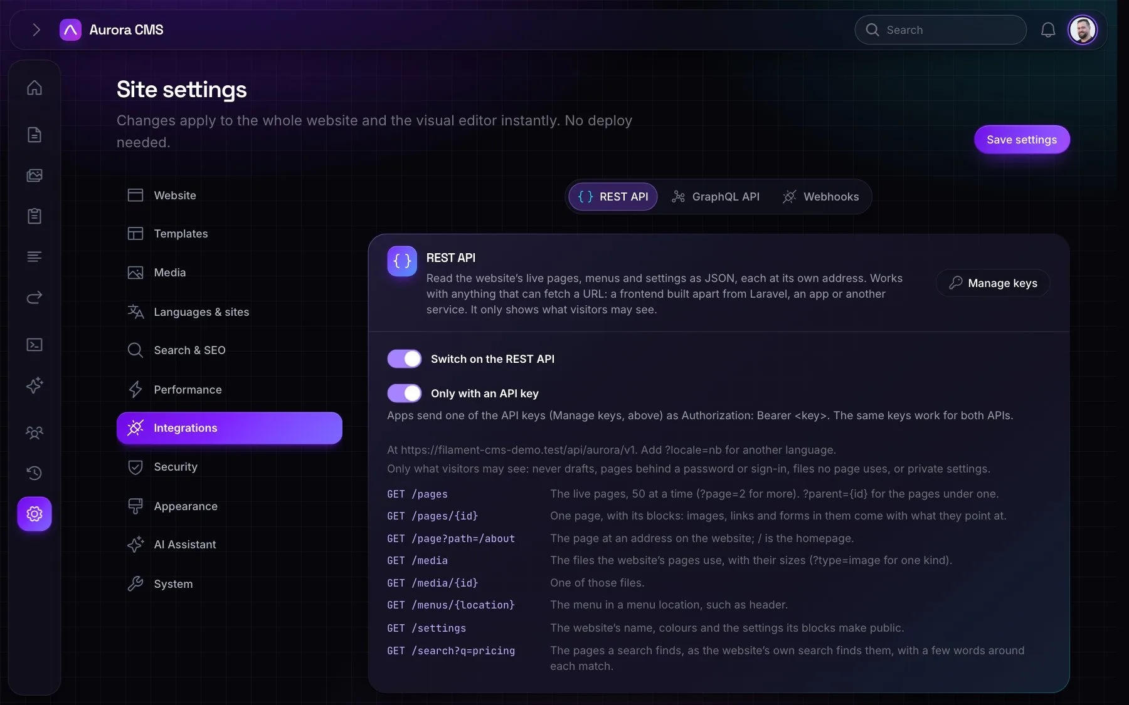1129x705 pixels.
Task: Open the users group sidebar icon
Action: point(34,432)
